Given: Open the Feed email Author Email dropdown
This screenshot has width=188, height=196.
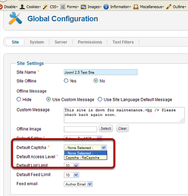Looking at the screenshot, I should click(78, 184).
